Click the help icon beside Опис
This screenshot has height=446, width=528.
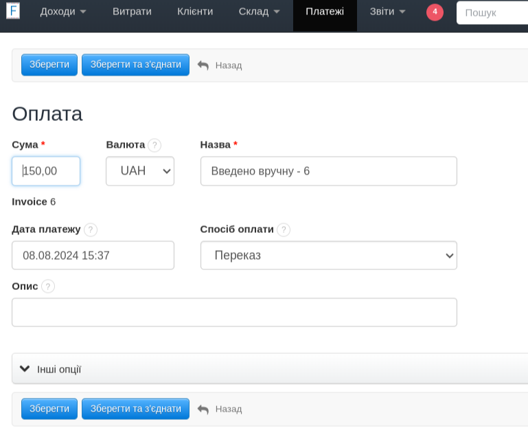point(47,287)
